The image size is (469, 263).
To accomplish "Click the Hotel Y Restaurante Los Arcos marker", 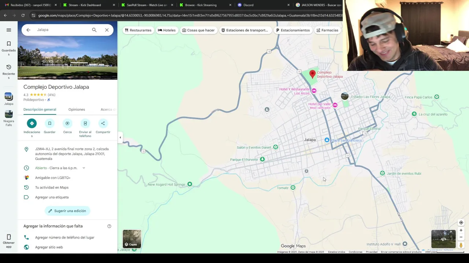I will click(314, 91).
